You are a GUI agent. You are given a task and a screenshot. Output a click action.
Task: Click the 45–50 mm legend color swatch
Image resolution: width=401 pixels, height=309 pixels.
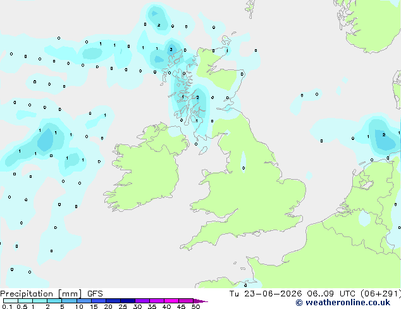pos(186,301)
